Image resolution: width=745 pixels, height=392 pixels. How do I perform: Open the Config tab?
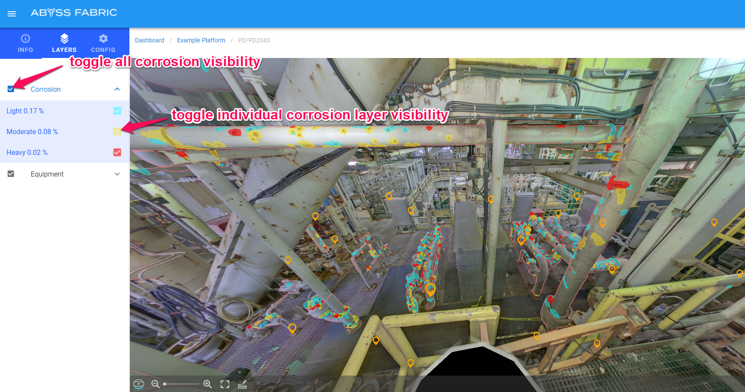[x=103, y=43]
